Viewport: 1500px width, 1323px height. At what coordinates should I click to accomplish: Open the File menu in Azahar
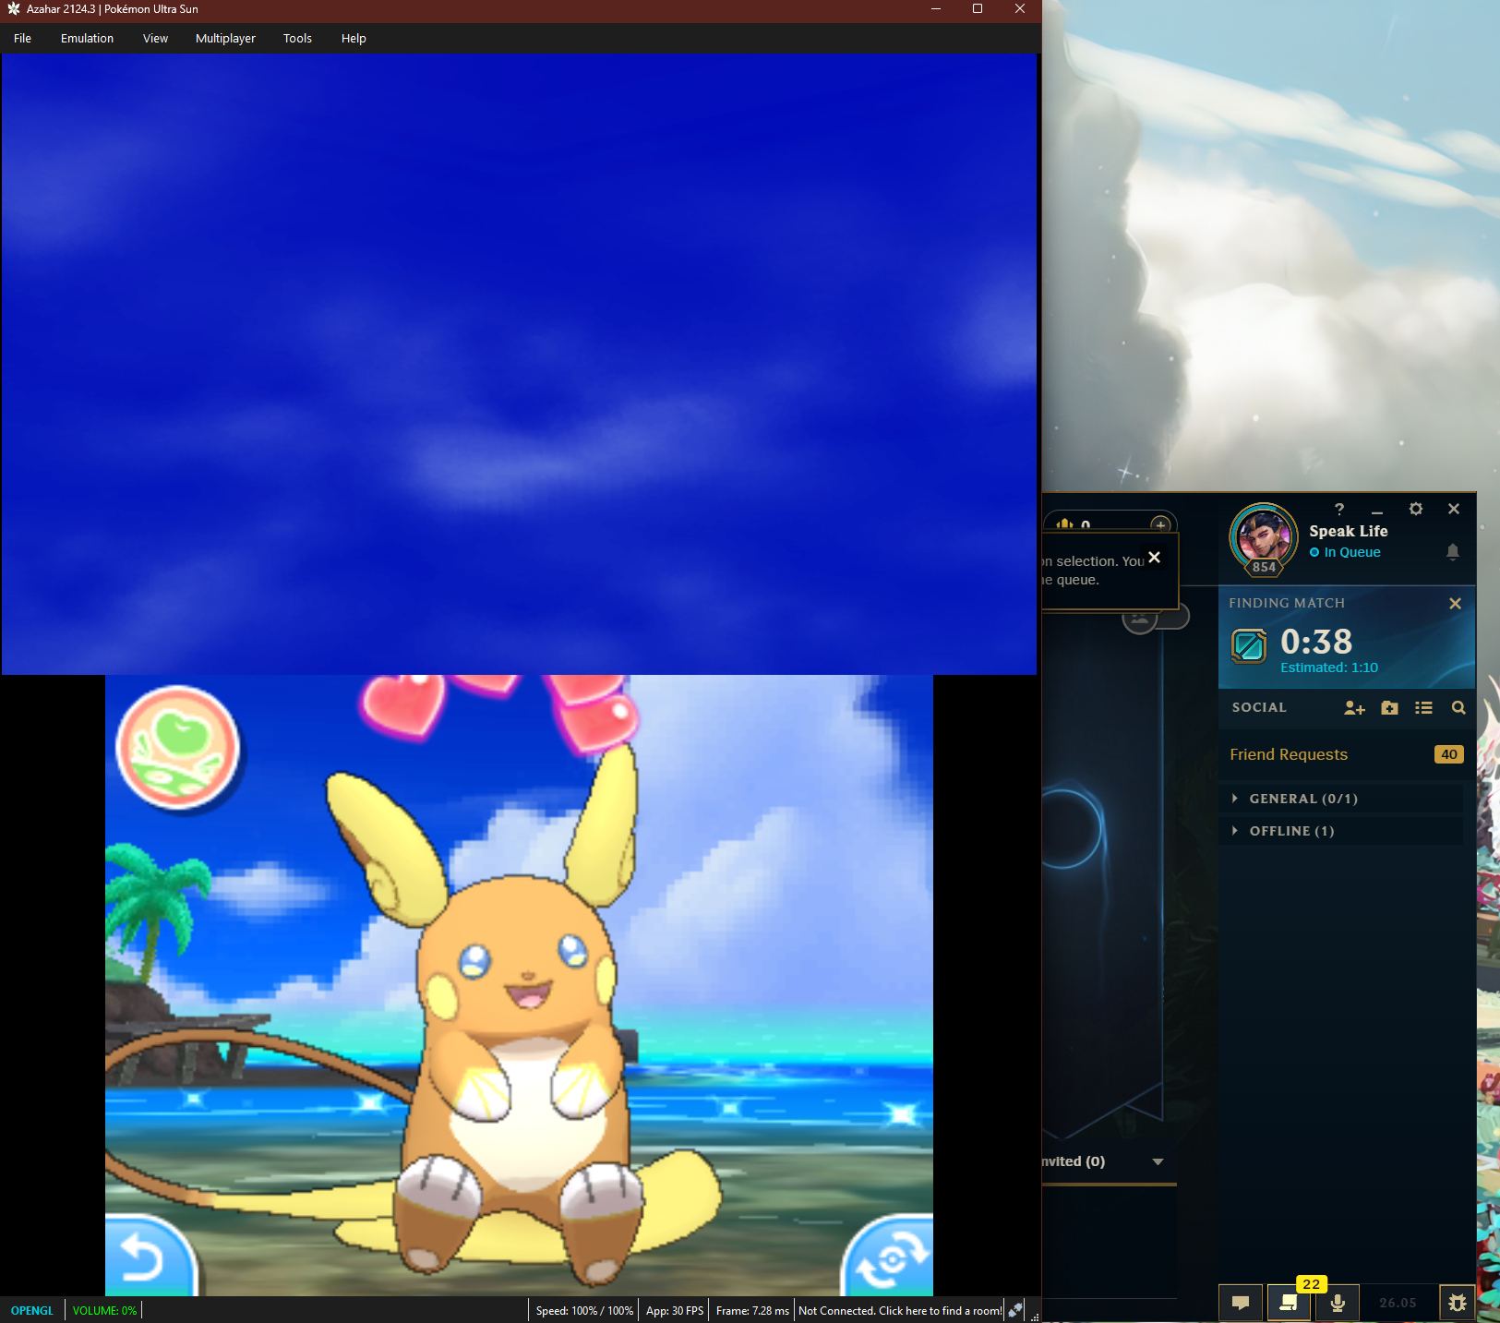coord(22,38)
